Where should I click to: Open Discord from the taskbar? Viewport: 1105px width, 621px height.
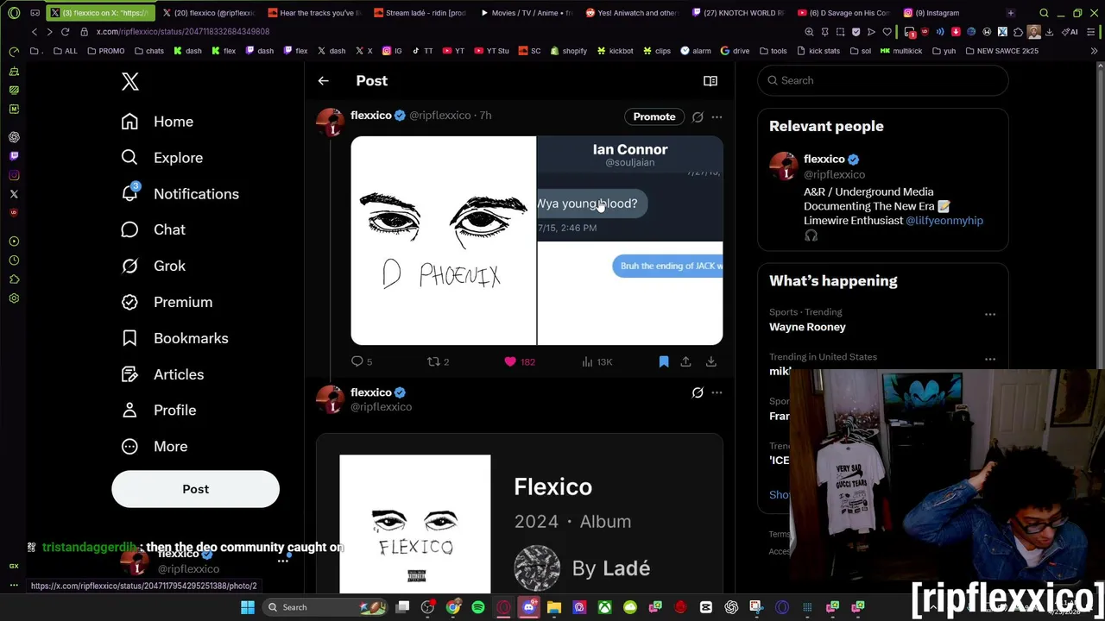(529, 607)
